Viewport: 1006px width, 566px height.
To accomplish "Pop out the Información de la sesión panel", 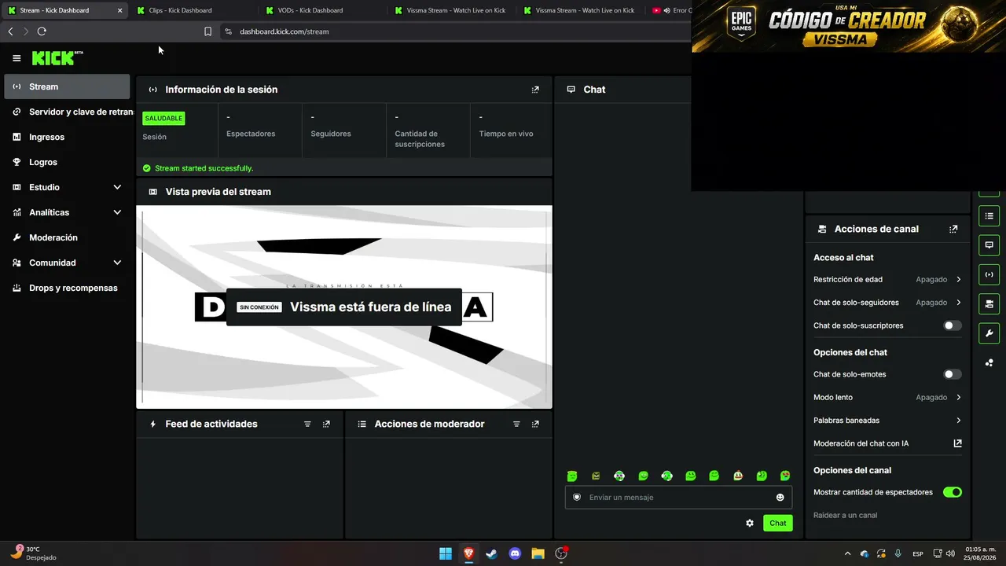I will coord(535,90).
